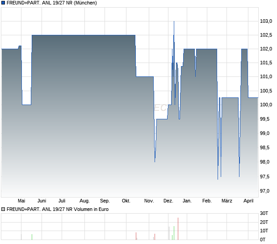
Task: Select the 97,0 price axis label
Action: pyautogui.click(x=264, y=191)
